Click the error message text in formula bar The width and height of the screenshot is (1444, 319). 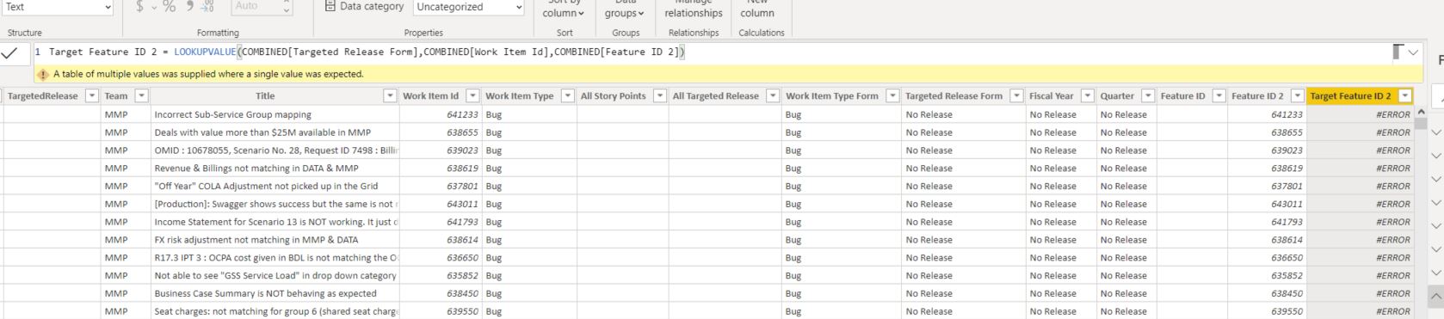tap(208, 75)
